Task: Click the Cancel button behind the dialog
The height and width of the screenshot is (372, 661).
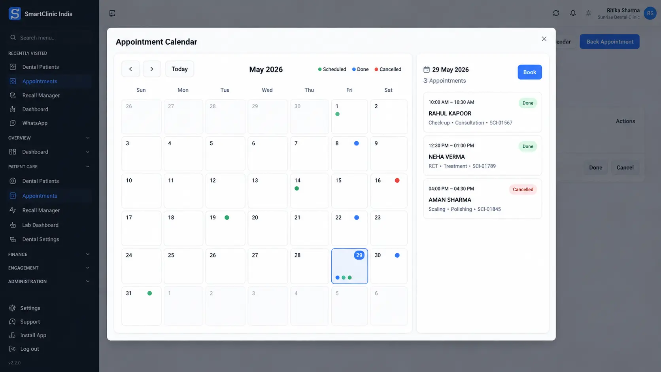Action: point(625,168)
